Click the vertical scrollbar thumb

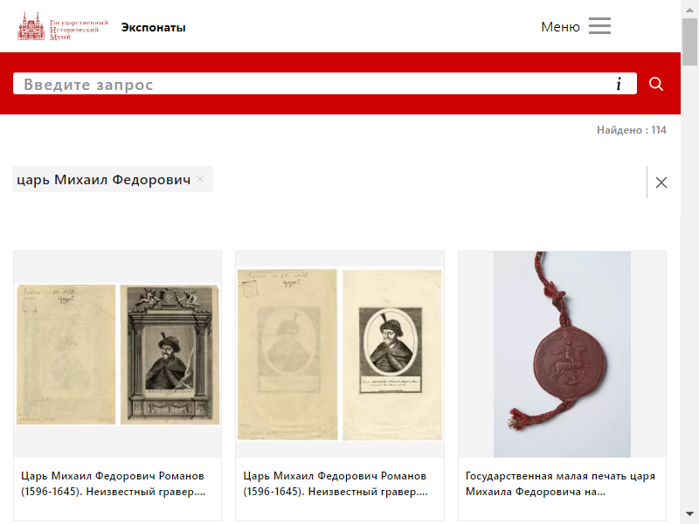pos(689,42)
